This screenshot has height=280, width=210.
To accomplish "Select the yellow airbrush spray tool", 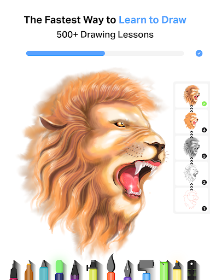I will (93, 270).
